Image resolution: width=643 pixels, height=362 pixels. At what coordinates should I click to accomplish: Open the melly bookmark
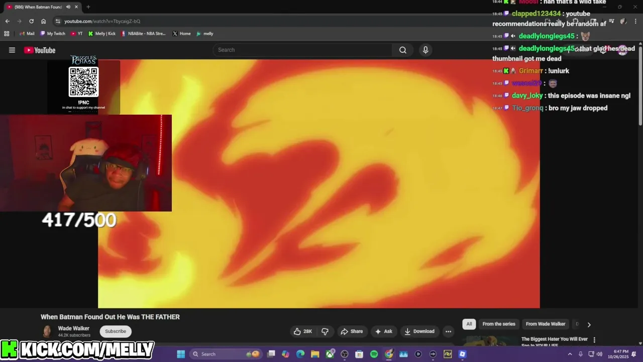coord(205,34)
